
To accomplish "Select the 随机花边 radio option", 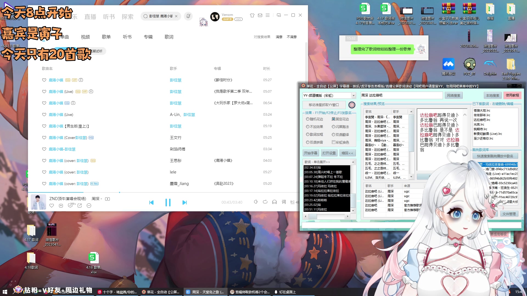I will tap(308, 119).
